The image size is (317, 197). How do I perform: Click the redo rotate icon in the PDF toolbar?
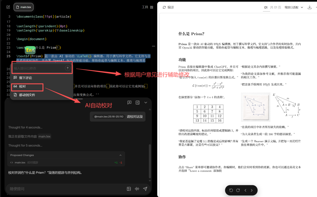click(238, 190)
